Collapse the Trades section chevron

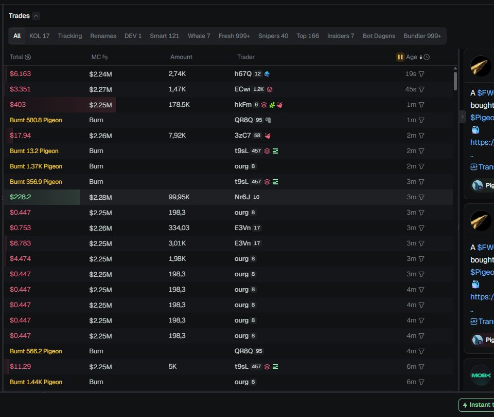click(x=36, y=16)
